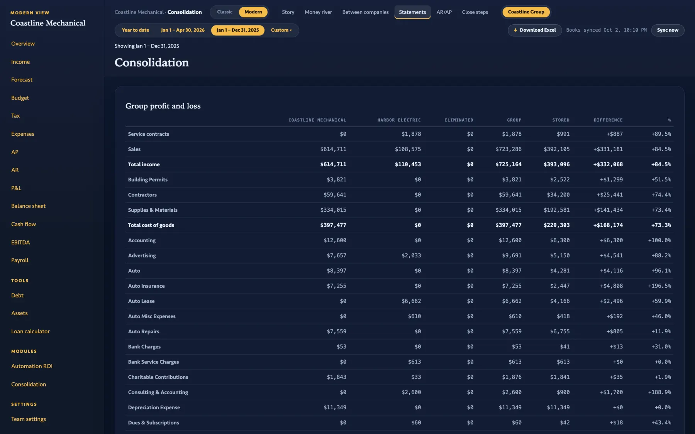Open the EBITDA page

(x=20, y=242)
